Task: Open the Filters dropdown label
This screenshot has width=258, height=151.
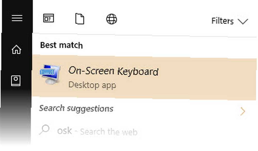Action: click(x=222, y=21)
